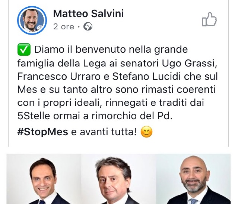Open right photo of bald bearded man
Viewport: 235px width, 204px height.
[x=193, y=179]
